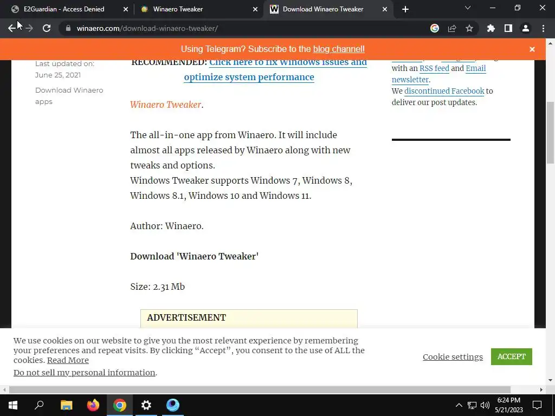Open Settings gear in the taskbar
This screenshot has height=416, width=555.
[x=146, y=405]
